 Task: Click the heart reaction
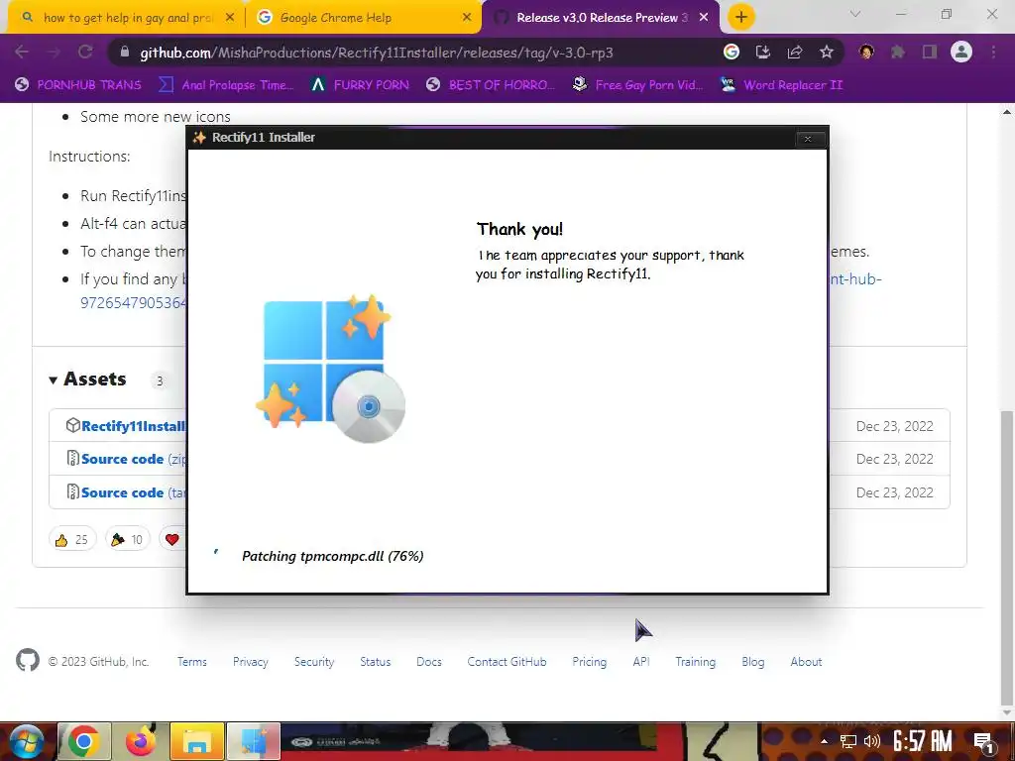click(x=172, y=539)
